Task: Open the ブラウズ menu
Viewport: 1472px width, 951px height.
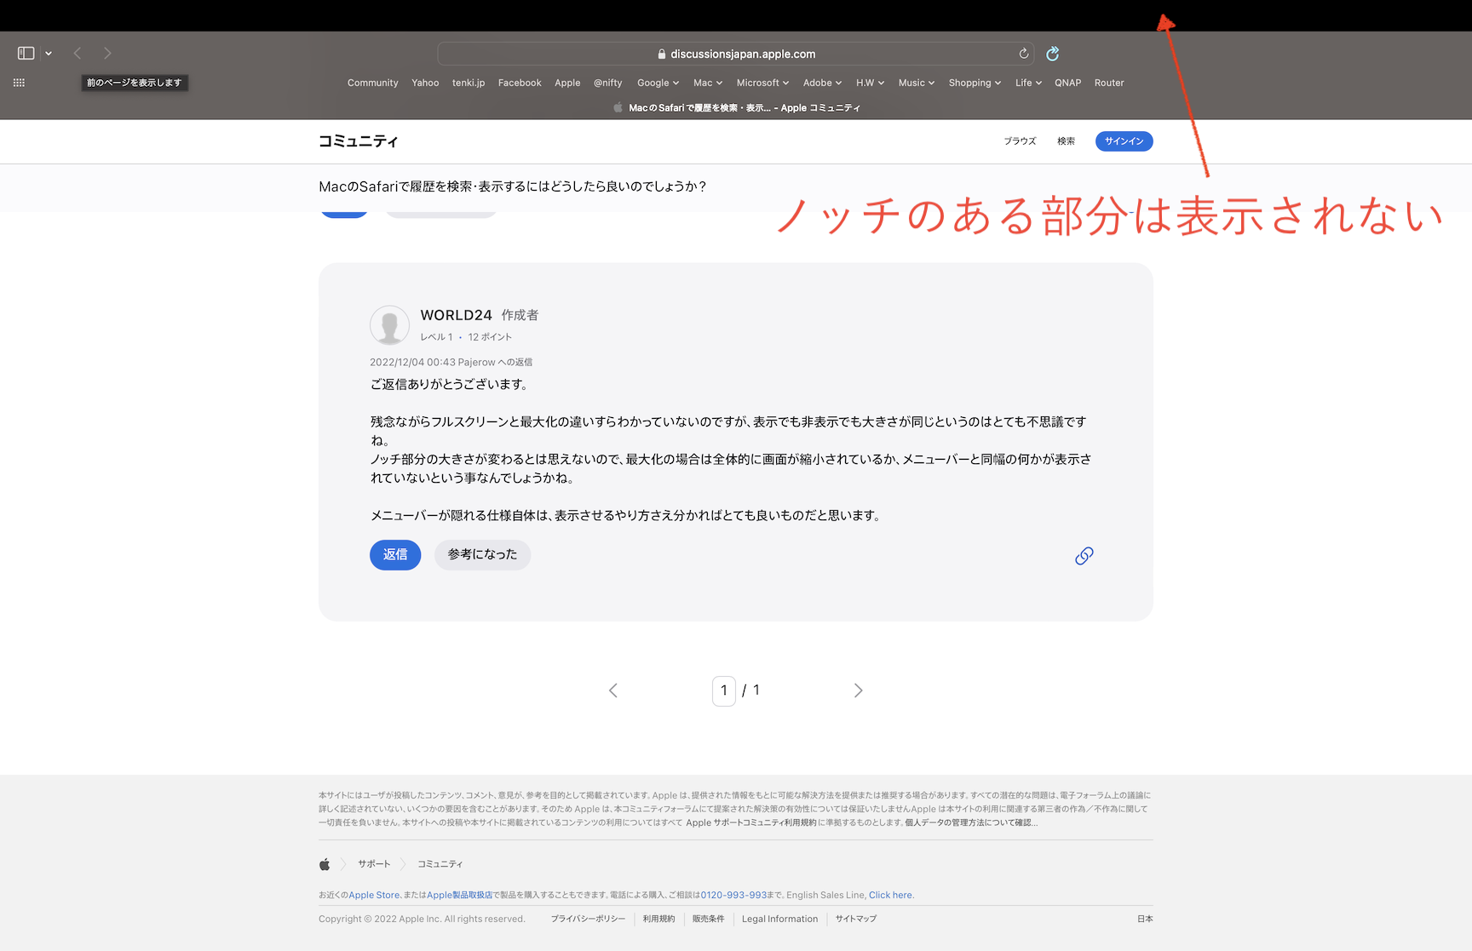Action: (x=1020, y=141)
